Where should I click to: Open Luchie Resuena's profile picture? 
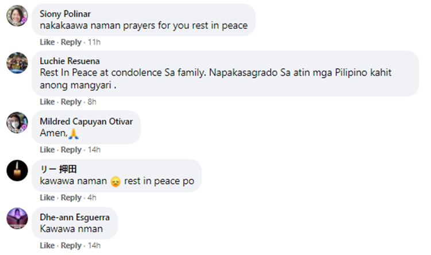click(17, 63)
